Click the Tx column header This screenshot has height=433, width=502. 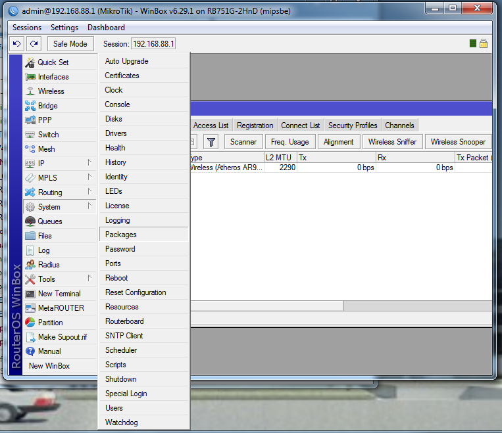click(336, 157)
